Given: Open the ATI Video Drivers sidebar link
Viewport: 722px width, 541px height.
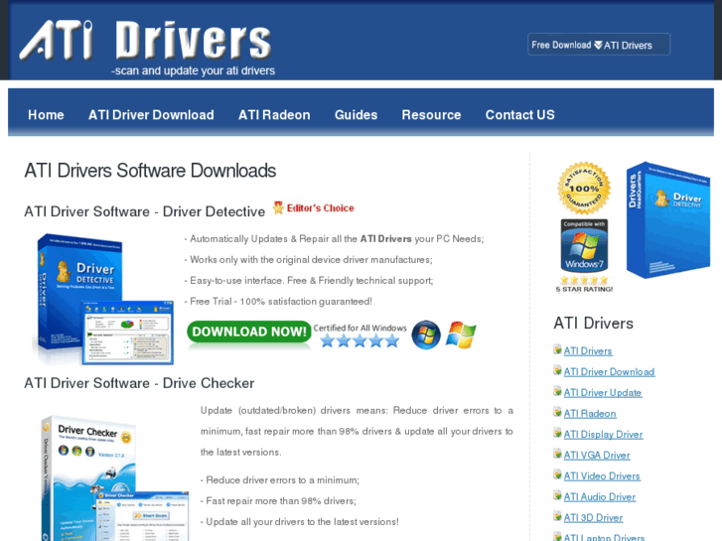Looking at the screenshot, I should coord(602,475).
